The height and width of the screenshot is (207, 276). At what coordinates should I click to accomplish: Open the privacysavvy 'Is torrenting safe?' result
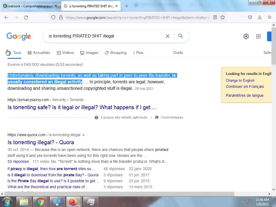[82, 107]
